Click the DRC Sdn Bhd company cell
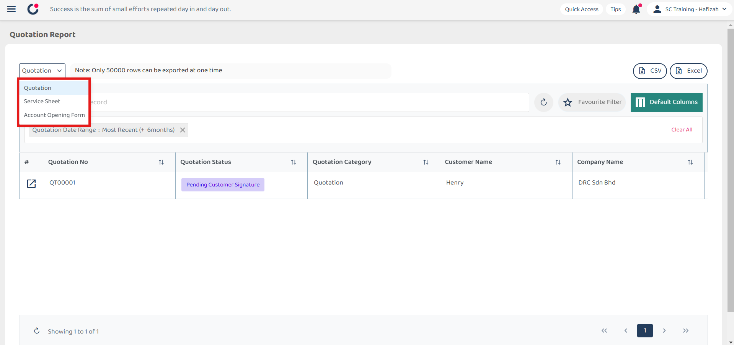This screenshot has width=734, height=345. (x=638, y=185)
